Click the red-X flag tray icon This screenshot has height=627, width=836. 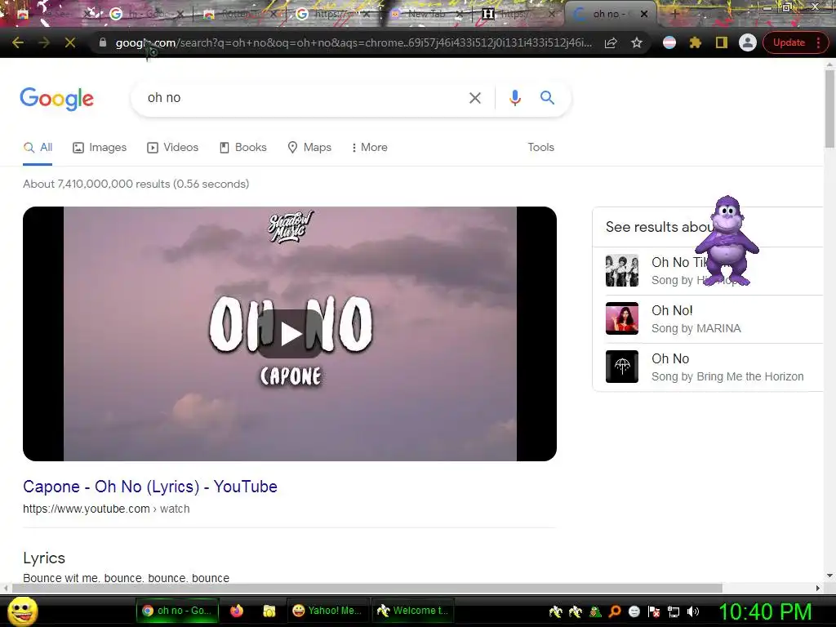click(x=654, y=611)
